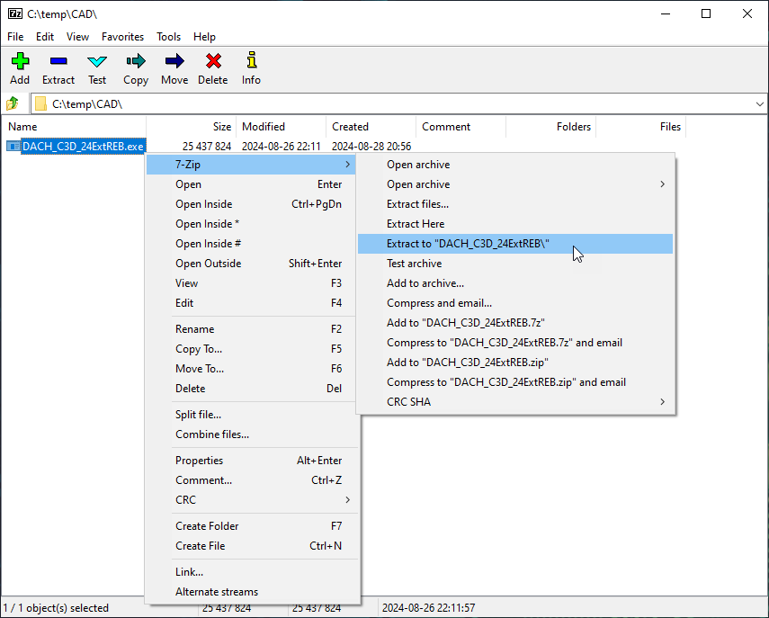Open the Favorites menu
The image size is (769, 618).
[122, 37]
